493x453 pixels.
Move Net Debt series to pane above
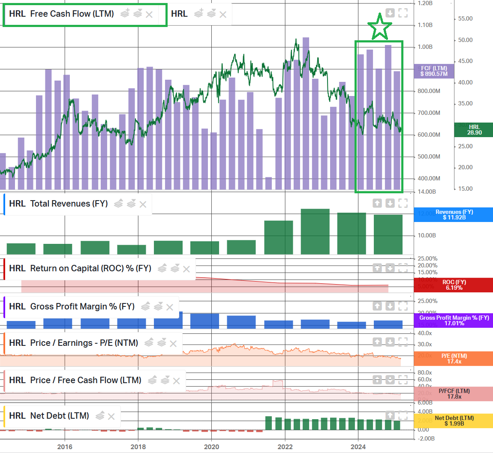(x=99, y=416)
